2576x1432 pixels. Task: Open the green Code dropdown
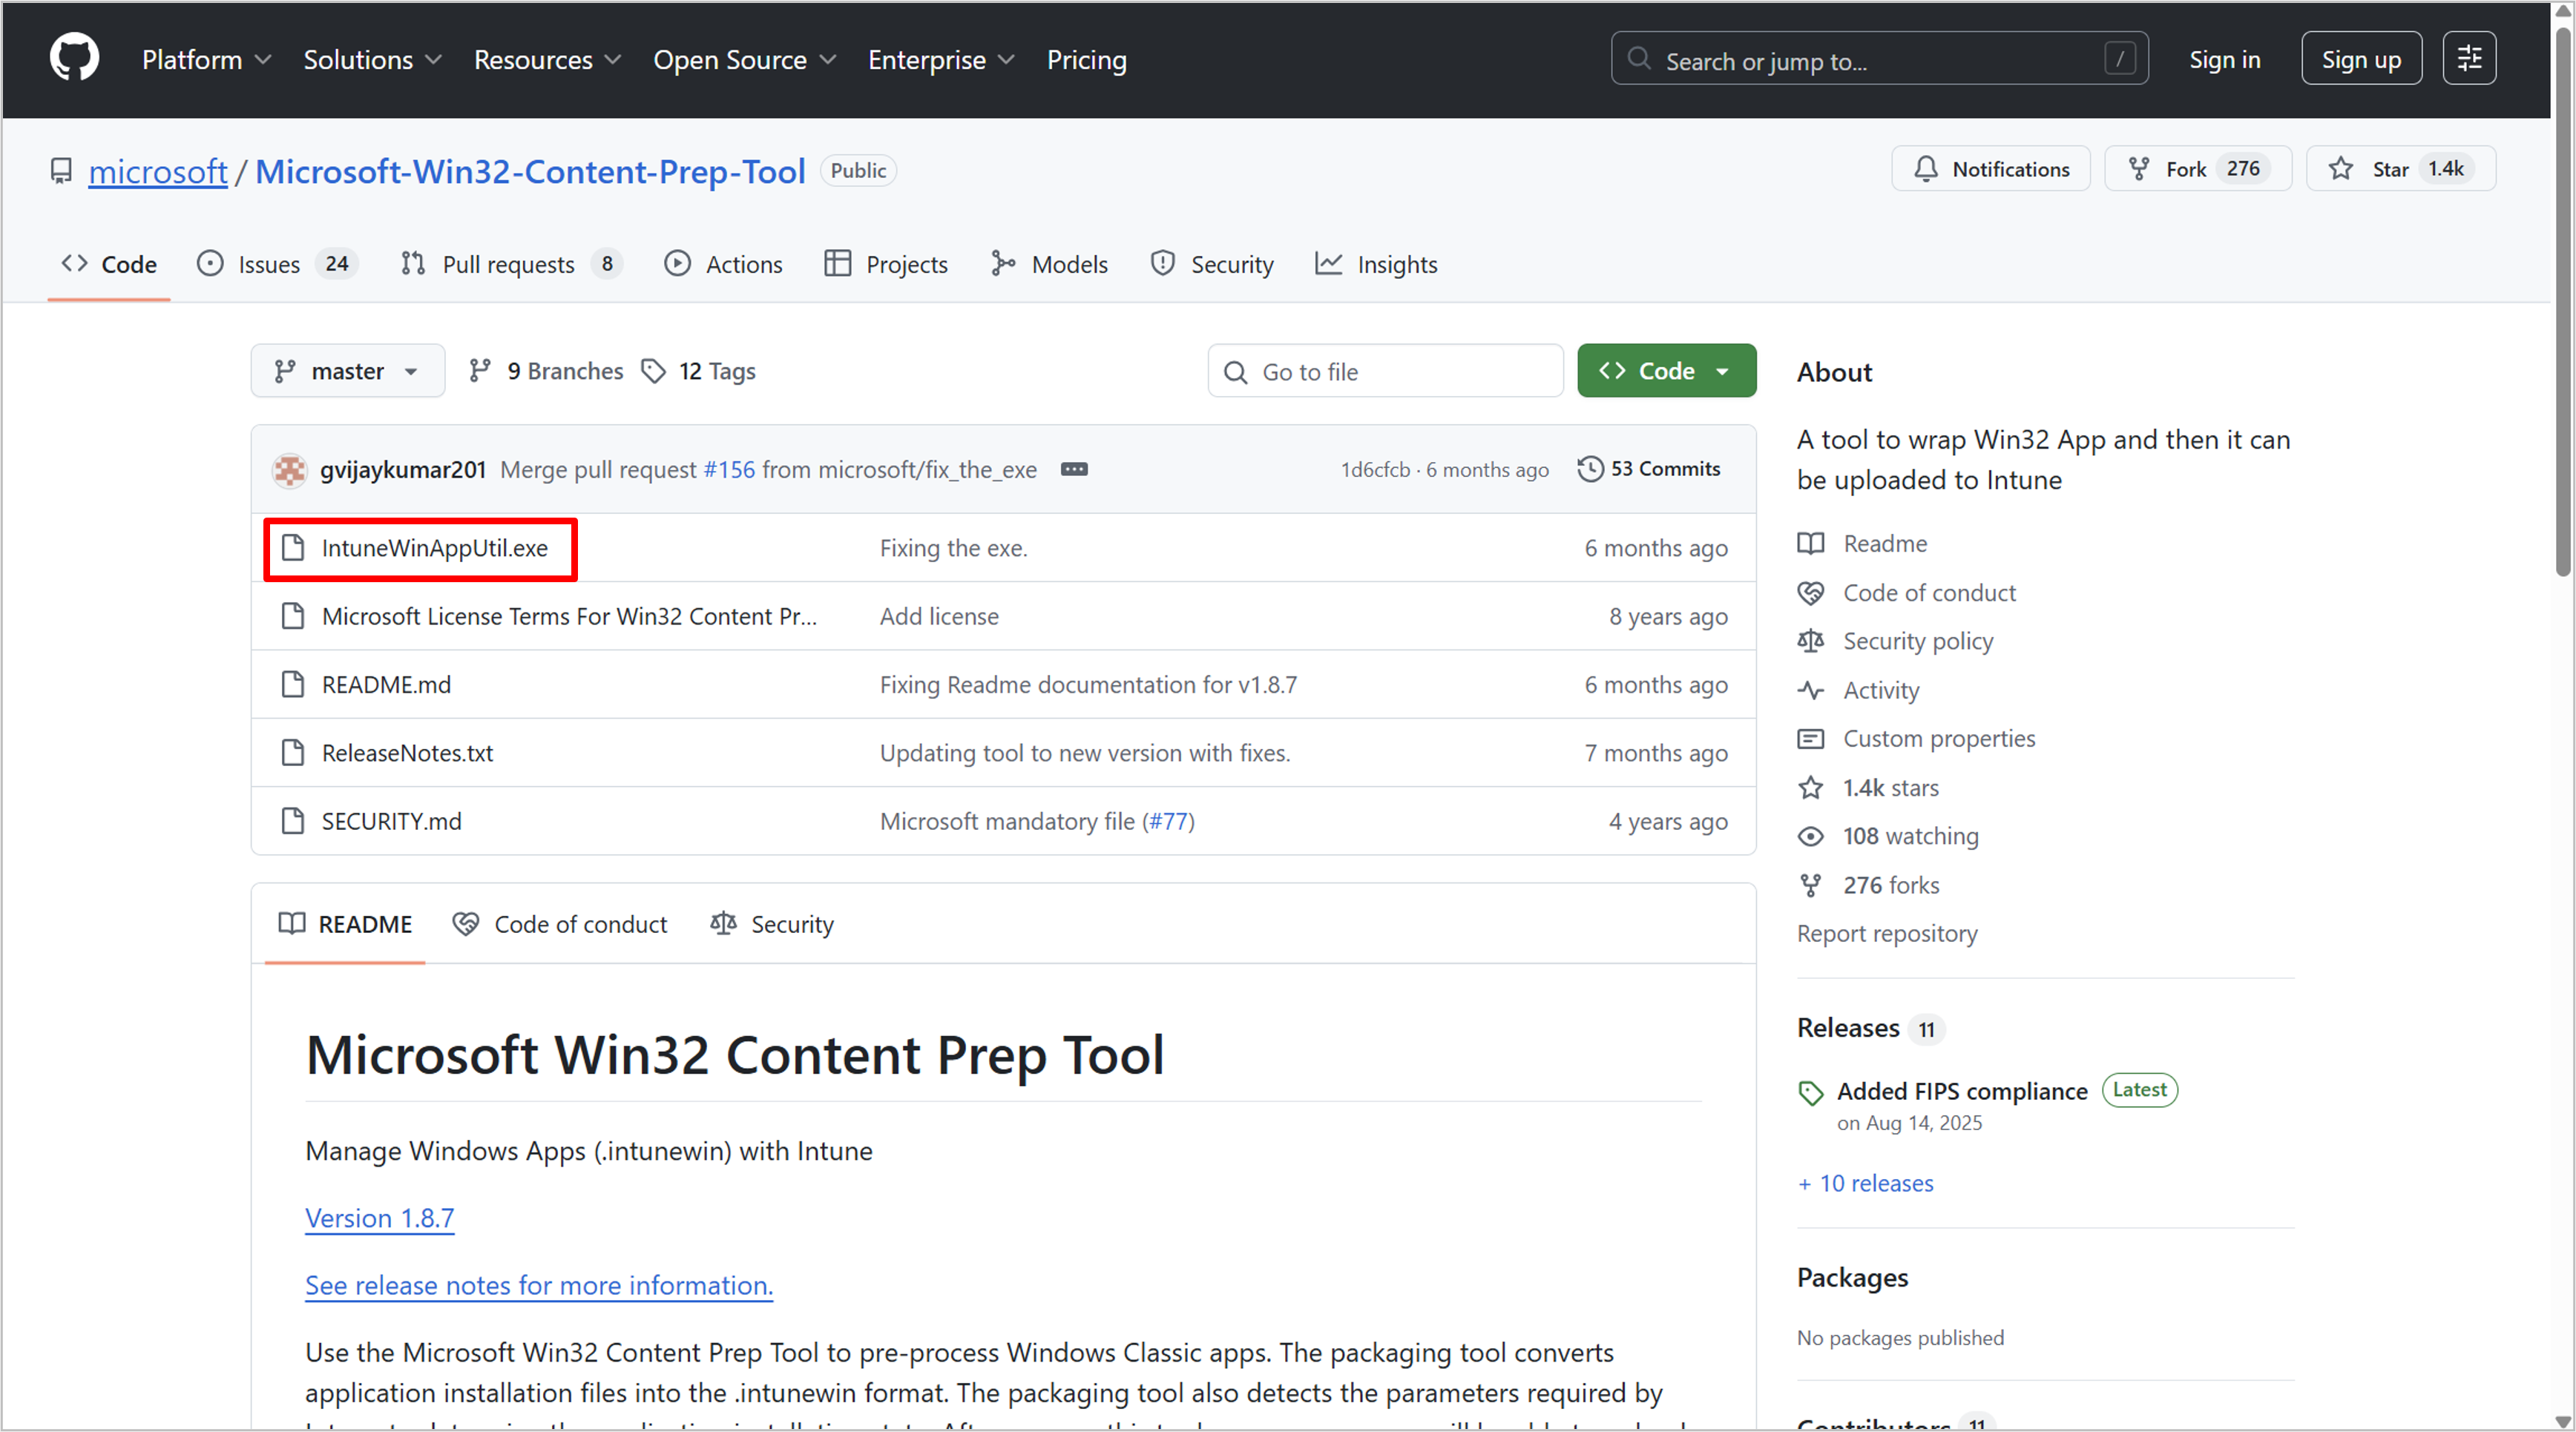coord(1666,372)
